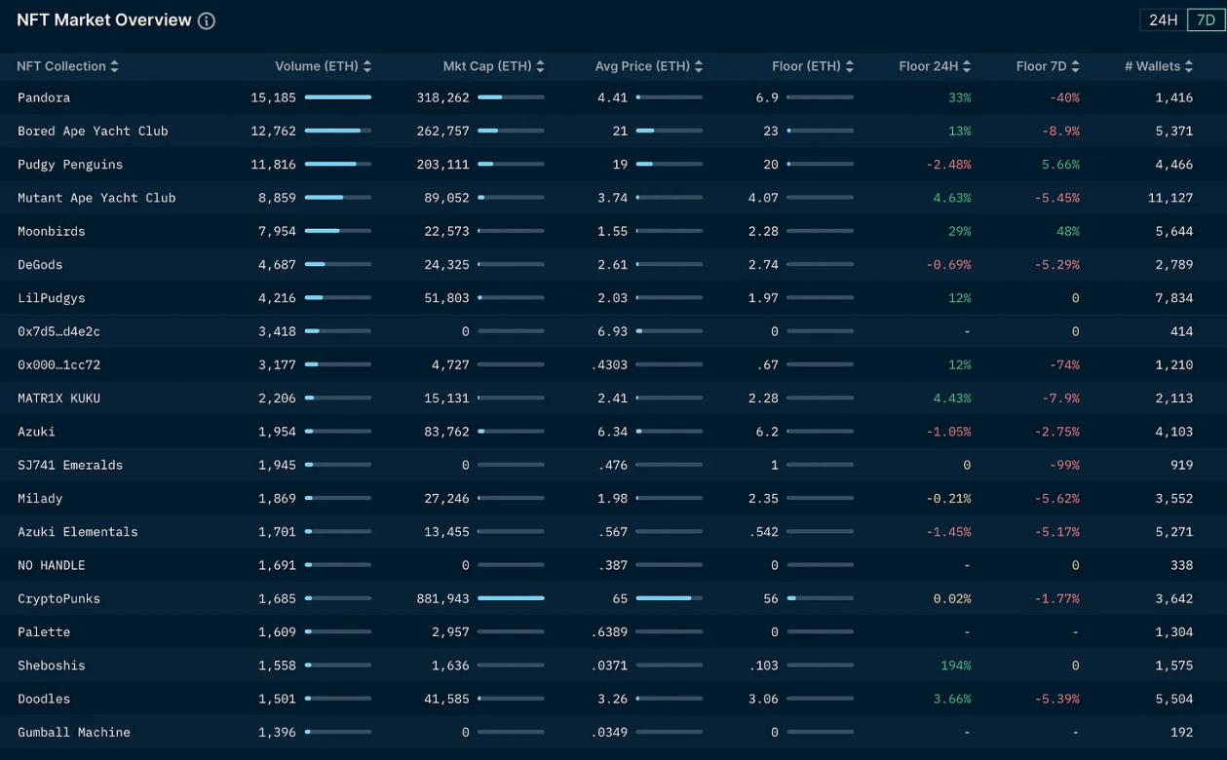Open the CryptoPunks collection entry
Image resolution: width=1227 pixels, height=760 pixels.
(x=58, y=598)
